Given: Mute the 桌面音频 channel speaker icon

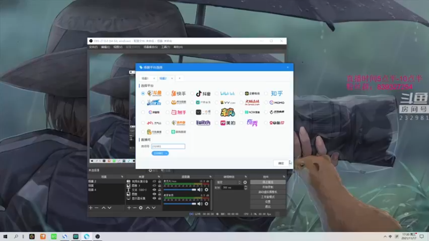Looking at the screenshot, I should tap(200, 204).
